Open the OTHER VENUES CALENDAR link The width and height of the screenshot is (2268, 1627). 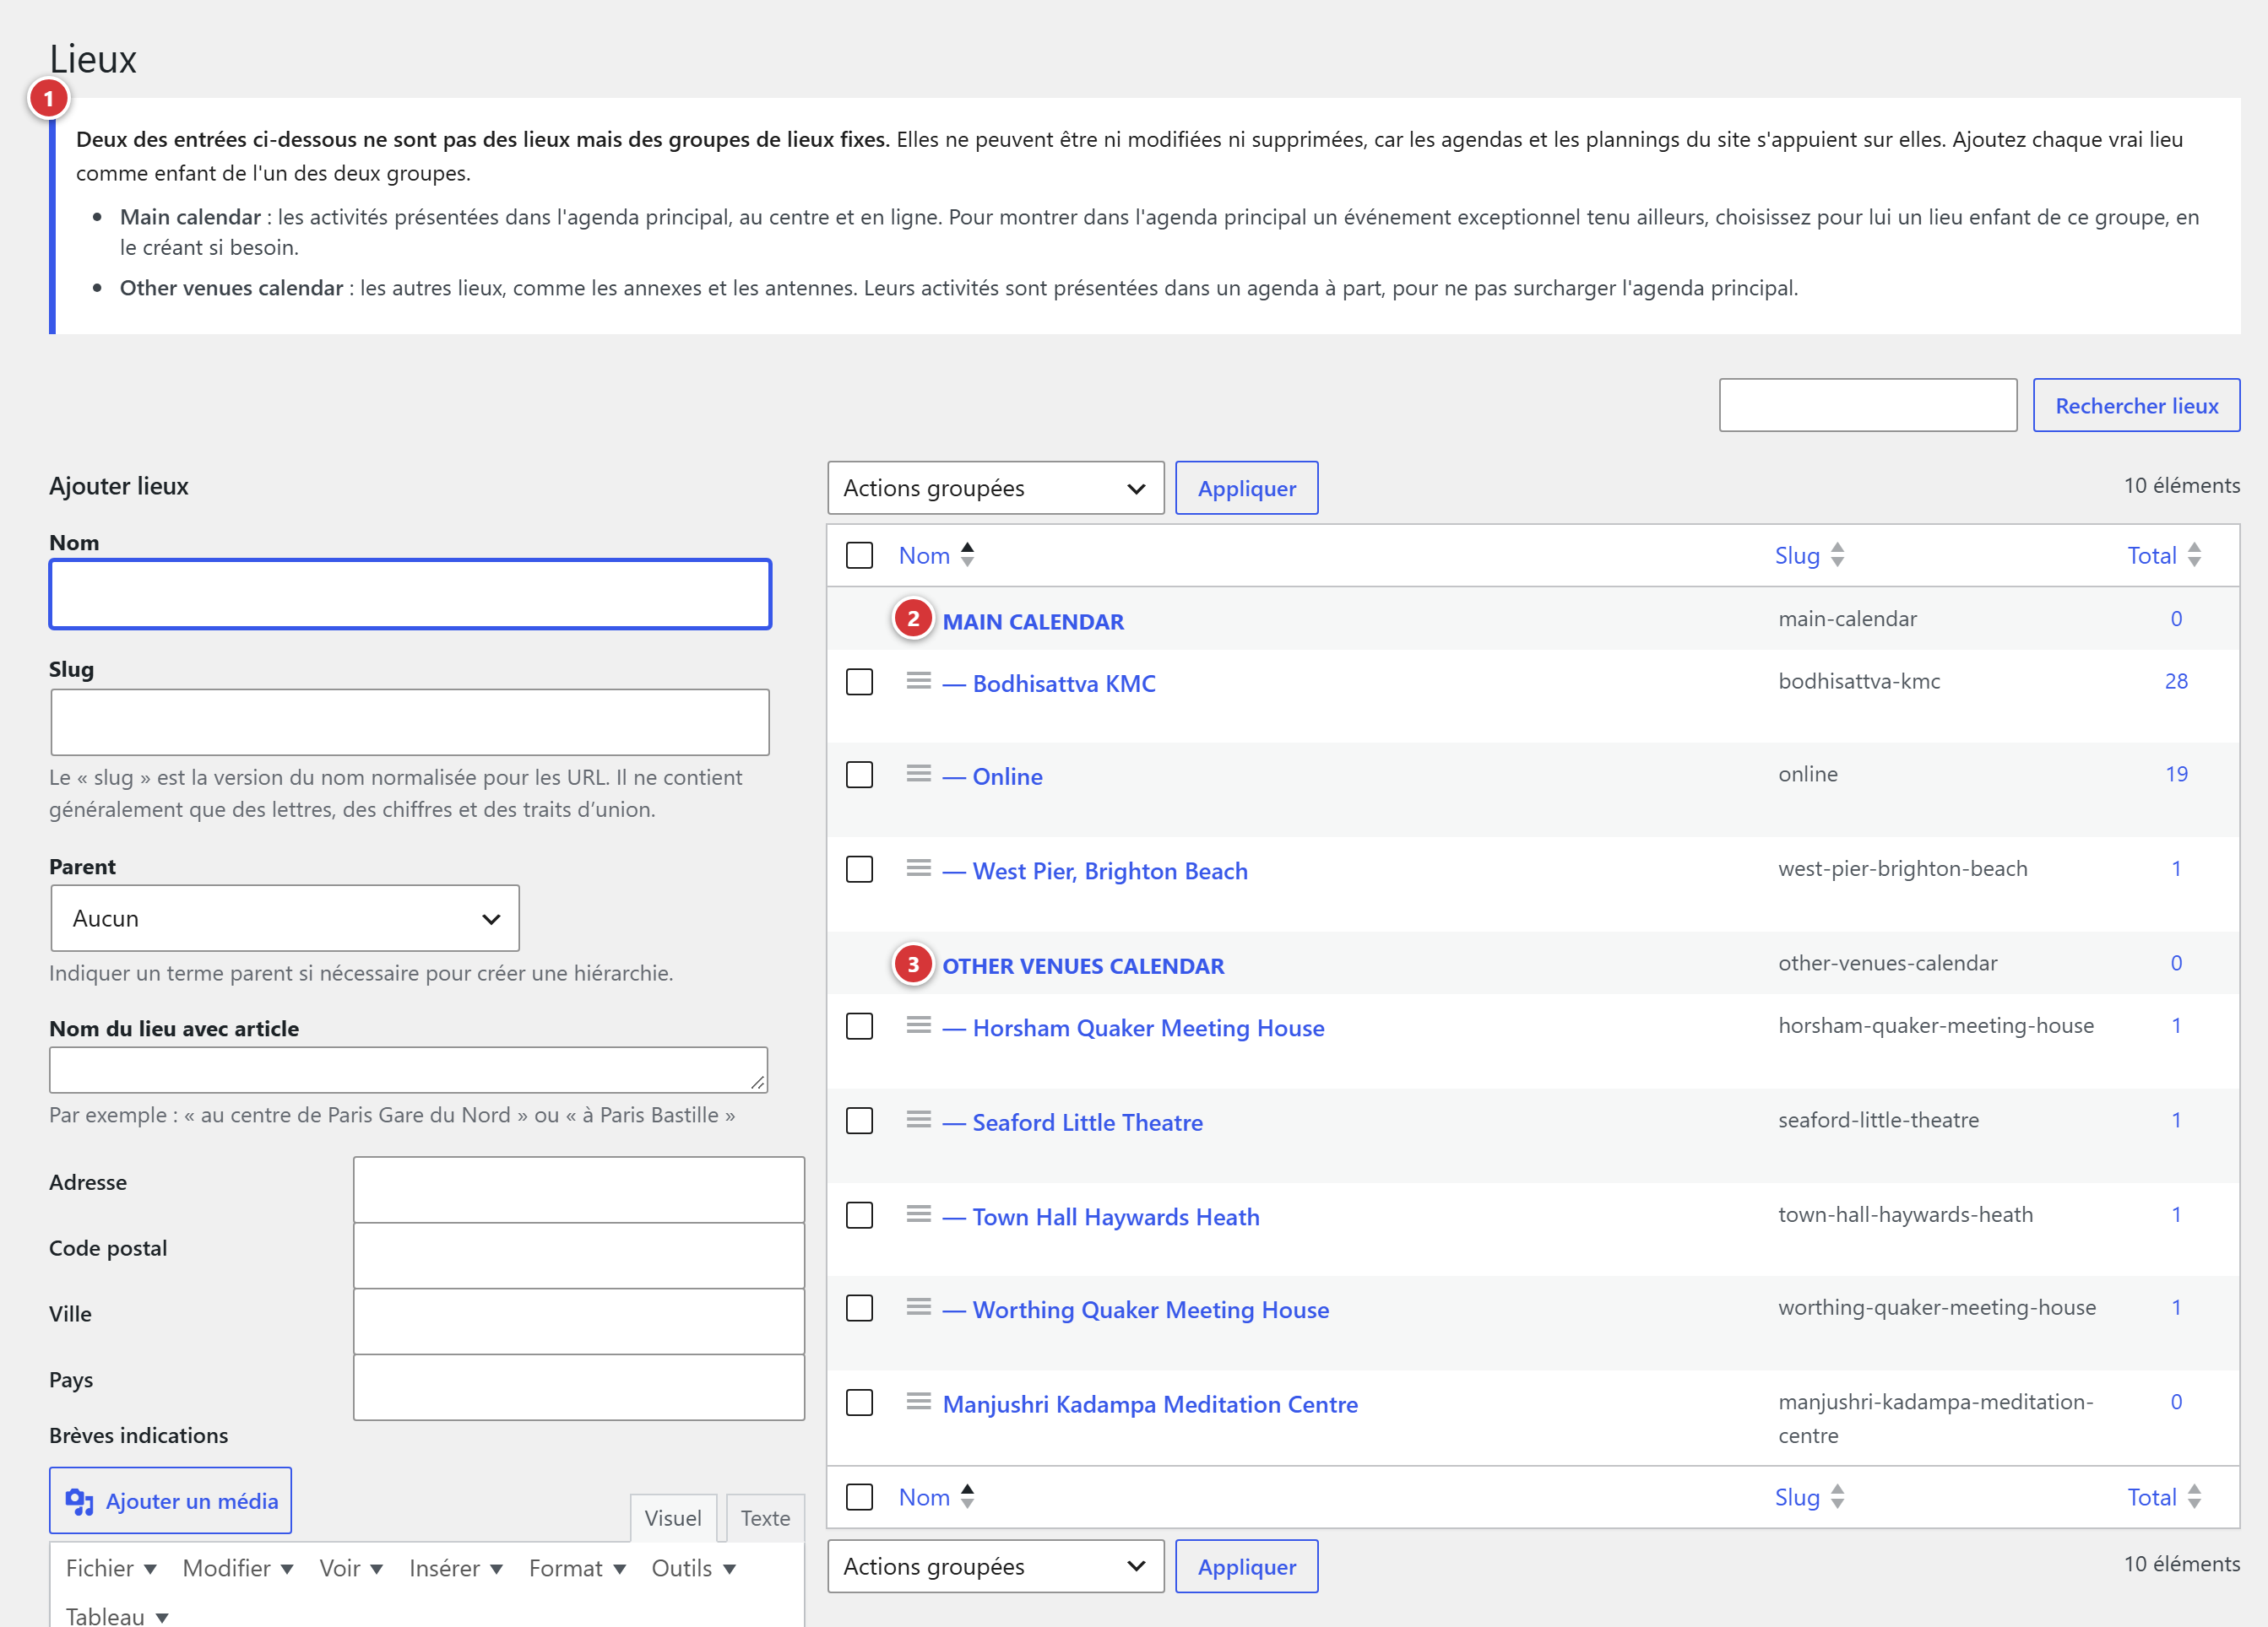click(1083, 966)
